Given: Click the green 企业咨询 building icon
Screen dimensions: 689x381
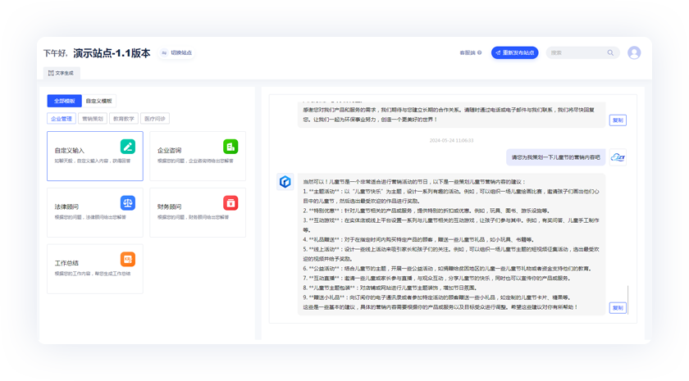Looking at the screenshot, I should tap(230, 146).
